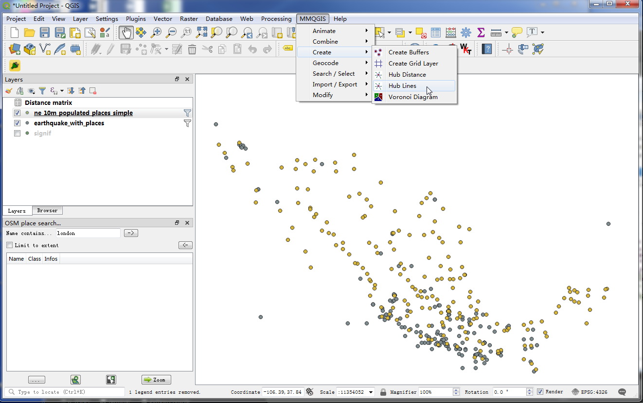643x403 pixels.
Task: Open the Attribute Table icon
Action: (436, 33)
